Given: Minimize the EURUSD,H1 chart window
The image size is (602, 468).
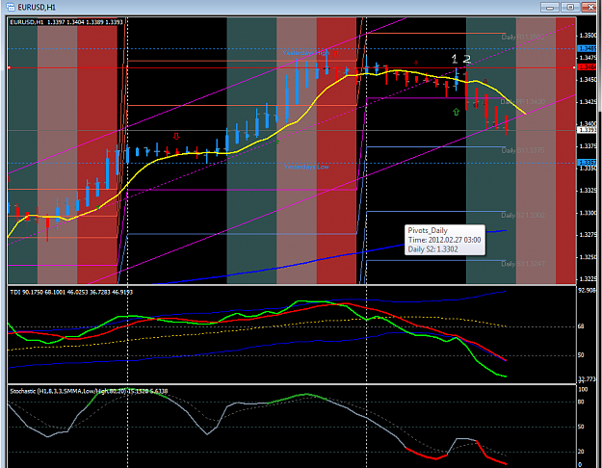Looking at the screenshot, I should tap(550, 8).
